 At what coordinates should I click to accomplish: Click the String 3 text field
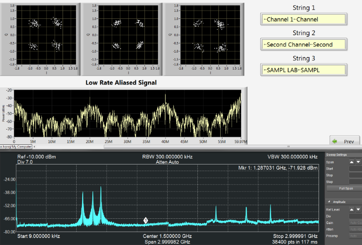[x=303, y=70]
